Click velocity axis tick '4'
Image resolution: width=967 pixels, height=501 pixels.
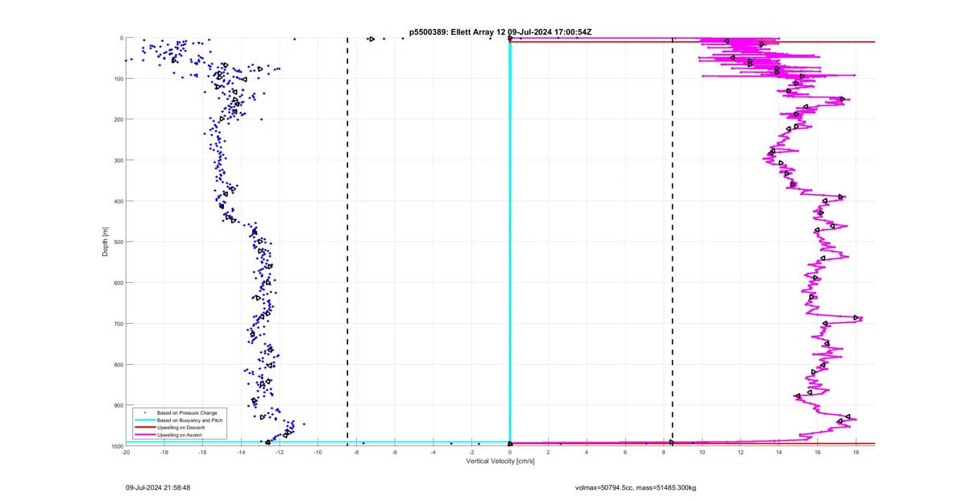tap(587, 452)
